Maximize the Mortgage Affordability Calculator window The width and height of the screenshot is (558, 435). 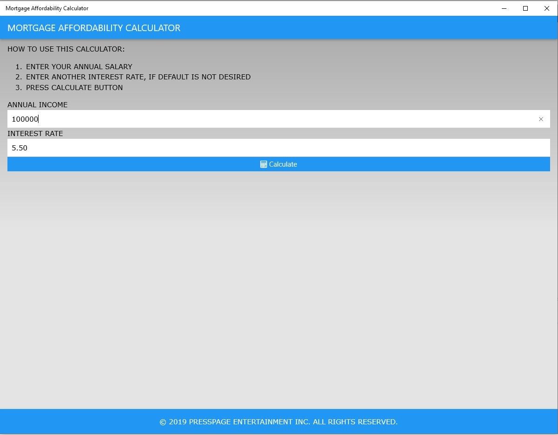[x=525, y=8]
